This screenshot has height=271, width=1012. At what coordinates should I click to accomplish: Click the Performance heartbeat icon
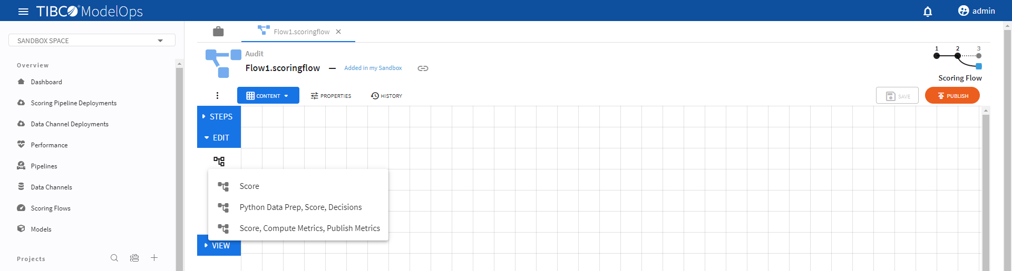click(21, 144)
